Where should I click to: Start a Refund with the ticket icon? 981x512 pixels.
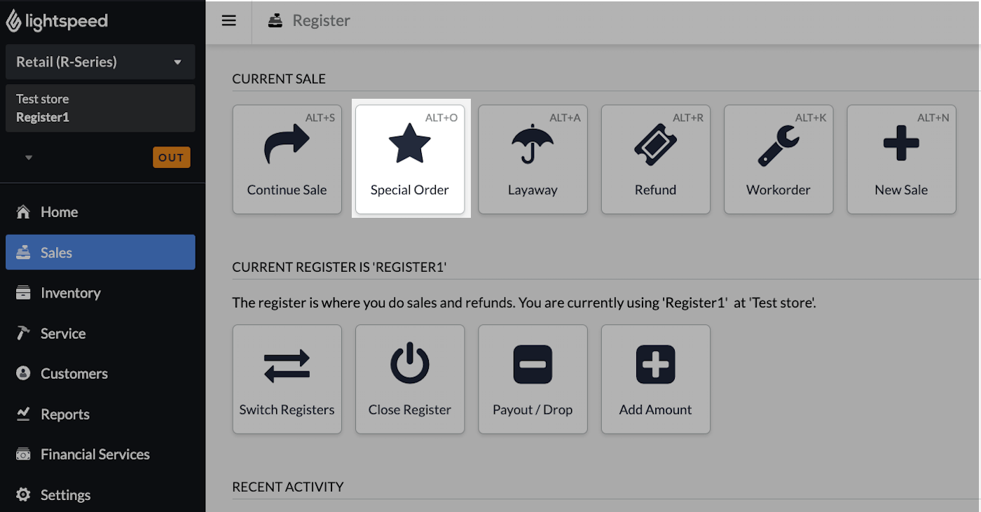click(x=655, y=160)
